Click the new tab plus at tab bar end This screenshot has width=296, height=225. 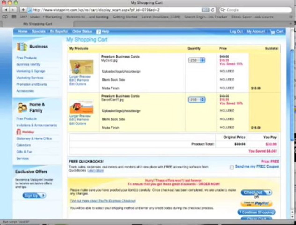291,24
